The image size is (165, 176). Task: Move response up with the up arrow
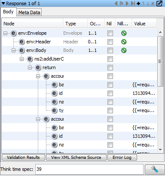143,3
